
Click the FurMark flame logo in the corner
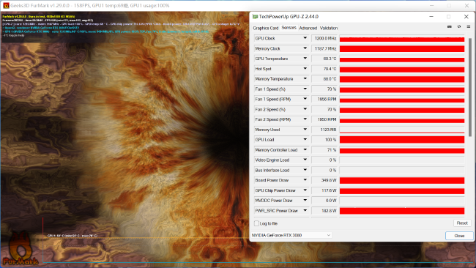(x=20, y=249)
